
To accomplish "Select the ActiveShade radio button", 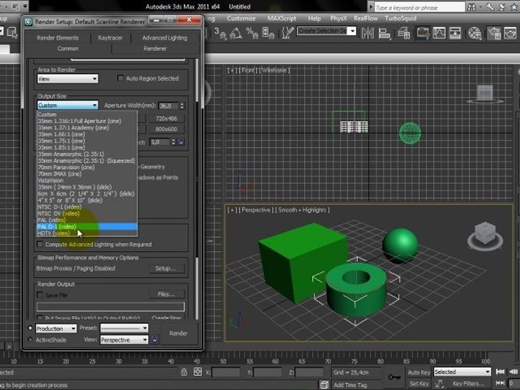I will [30, 340].
